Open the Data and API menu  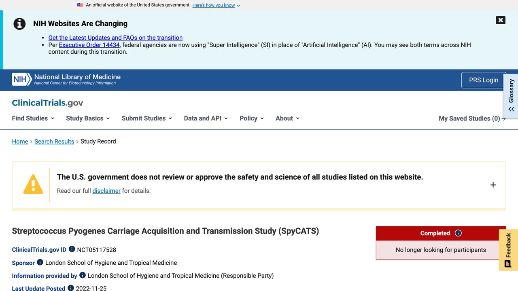point(206,118)
